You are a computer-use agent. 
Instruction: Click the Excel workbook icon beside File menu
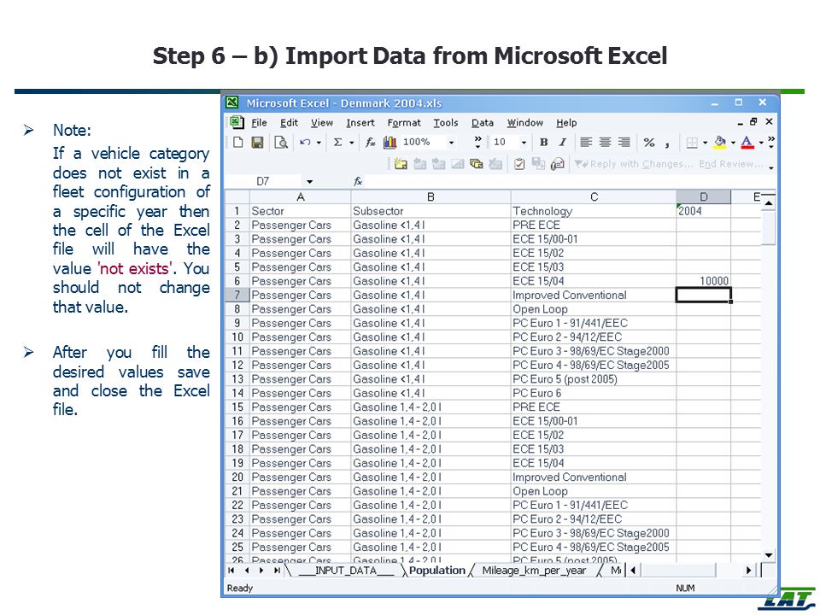point(237,122)
